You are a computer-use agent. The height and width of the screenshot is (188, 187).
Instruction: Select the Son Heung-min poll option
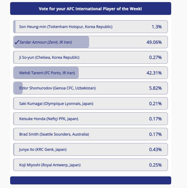pyautogui.click(x=90, y=27)
